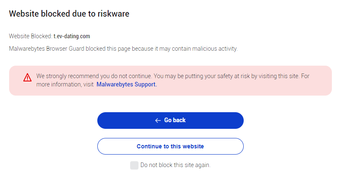Click Continue to this website button
Screen dimensions: 341x187
170,146
